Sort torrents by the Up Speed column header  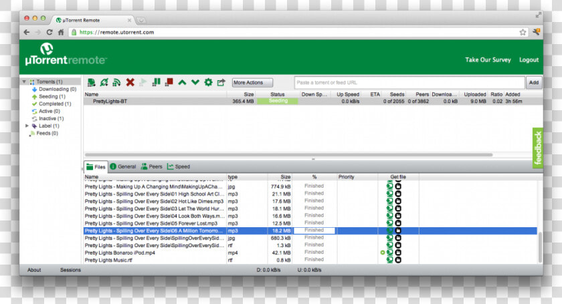pyautogui.click(x=348, y=94)
